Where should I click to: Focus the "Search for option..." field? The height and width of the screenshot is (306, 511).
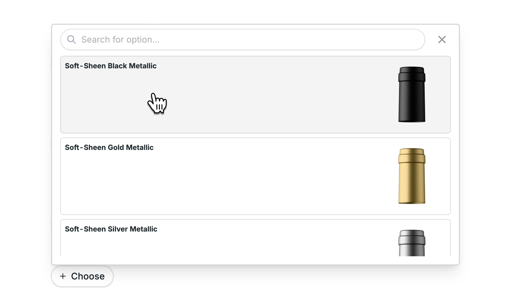(243, 40)
